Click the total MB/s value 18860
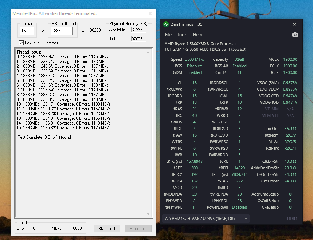 (x=76, y=228)
